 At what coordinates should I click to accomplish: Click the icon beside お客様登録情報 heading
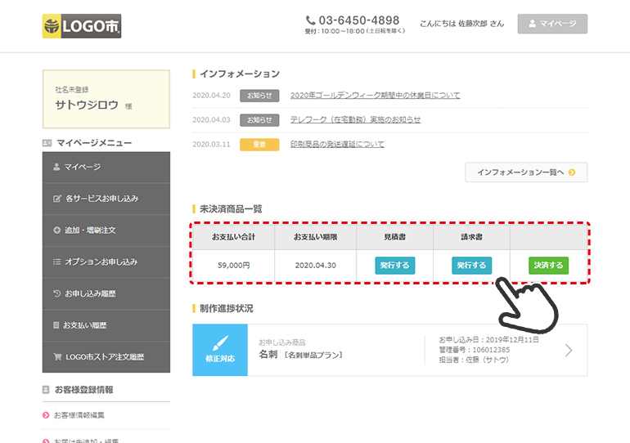(46, 390)
